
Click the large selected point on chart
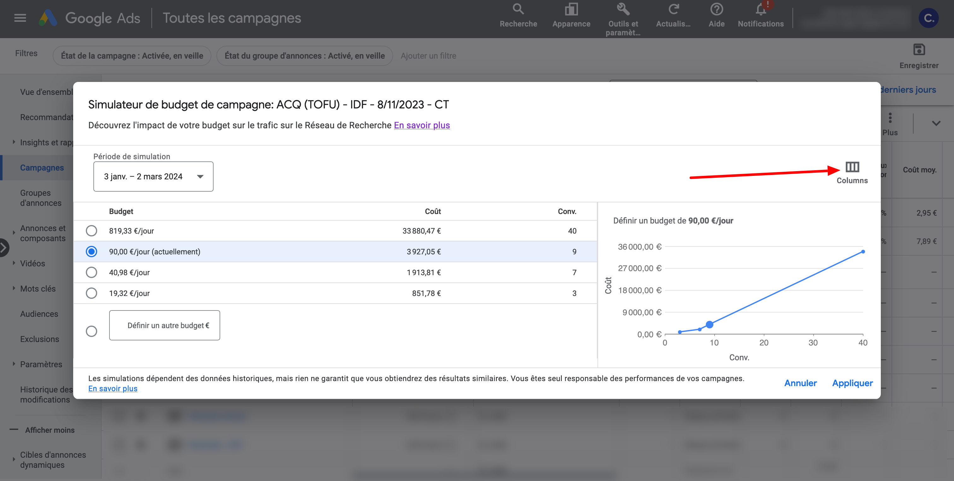pos(709,324)
